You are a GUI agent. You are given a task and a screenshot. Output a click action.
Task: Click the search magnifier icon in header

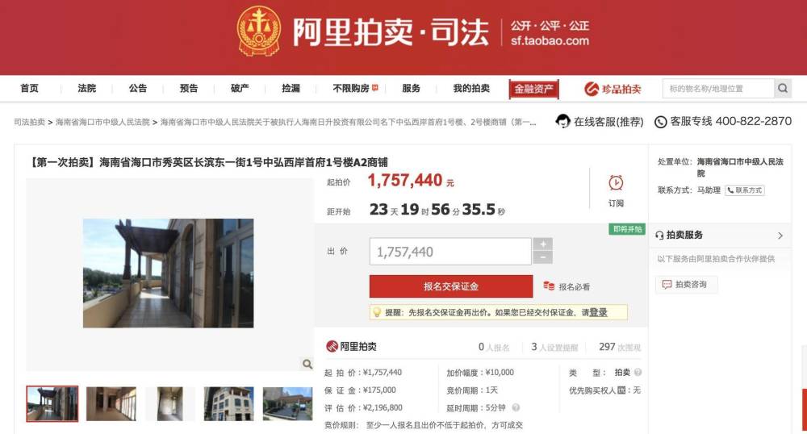(782, 89)
